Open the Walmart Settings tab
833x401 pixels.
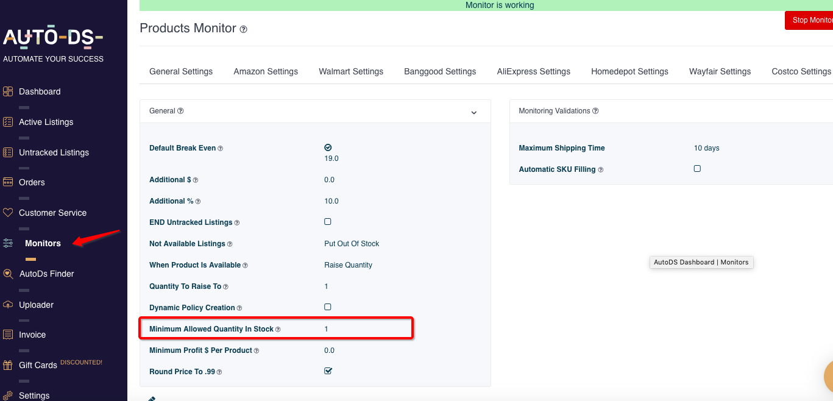click(351, 71)
